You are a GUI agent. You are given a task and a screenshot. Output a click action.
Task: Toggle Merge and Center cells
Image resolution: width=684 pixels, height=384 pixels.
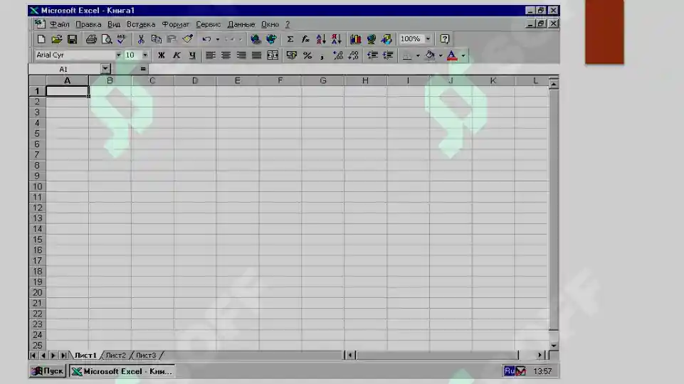click(x=273, y=55)
